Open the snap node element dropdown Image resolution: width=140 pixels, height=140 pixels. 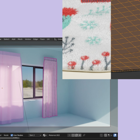[110, 135]
